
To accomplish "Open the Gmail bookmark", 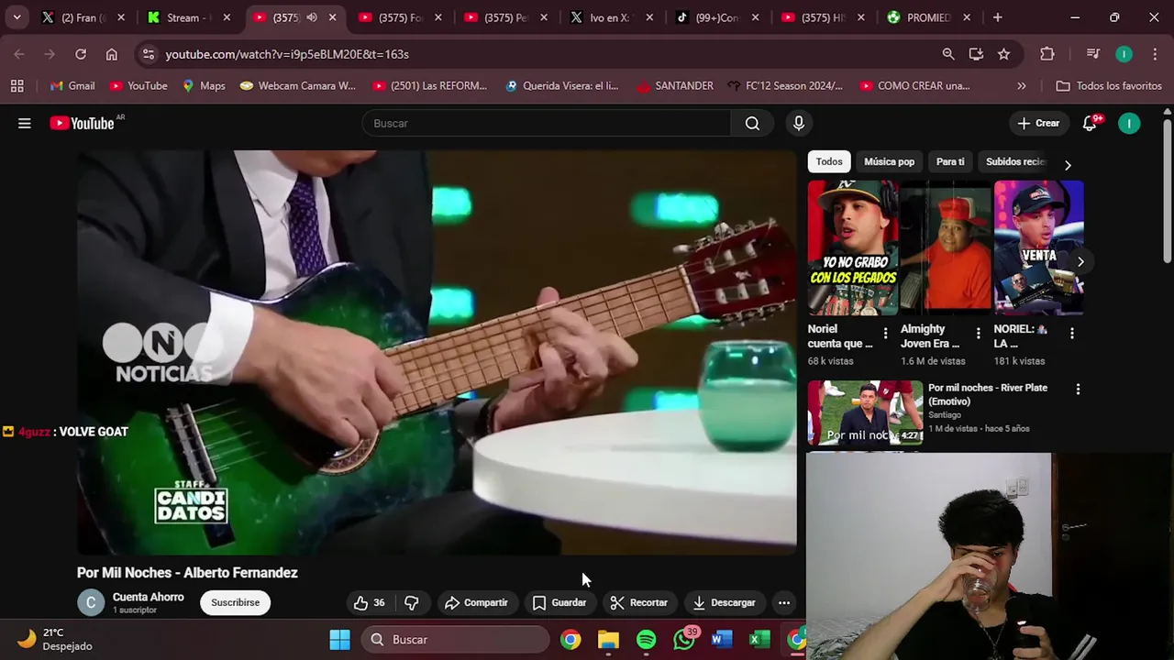I will point(72,85).
